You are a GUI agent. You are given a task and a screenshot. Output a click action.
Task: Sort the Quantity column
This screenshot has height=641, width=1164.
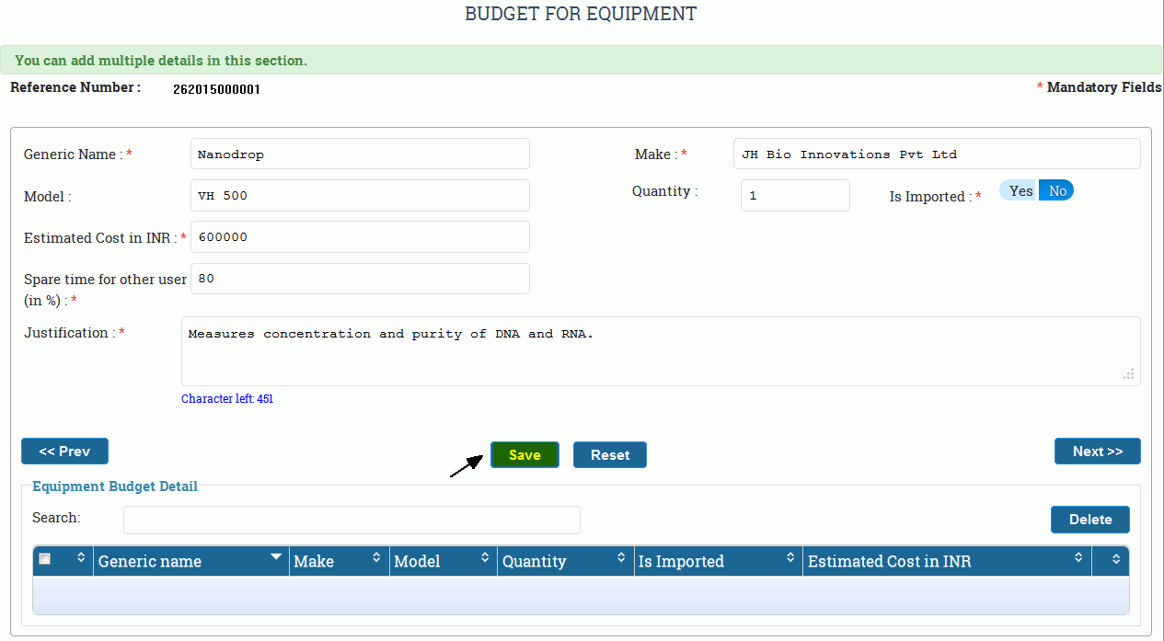[x=621, y=558]
